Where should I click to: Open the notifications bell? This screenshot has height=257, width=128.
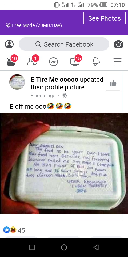(96, 62)
